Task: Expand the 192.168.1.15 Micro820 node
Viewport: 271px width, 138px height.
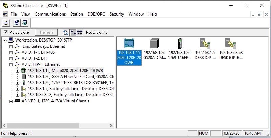Action: click(18, 71)
